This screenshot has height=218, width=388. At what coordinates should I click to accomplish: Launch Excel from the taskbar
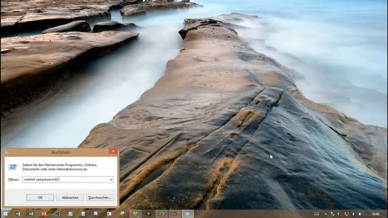[x=31, y=214]
